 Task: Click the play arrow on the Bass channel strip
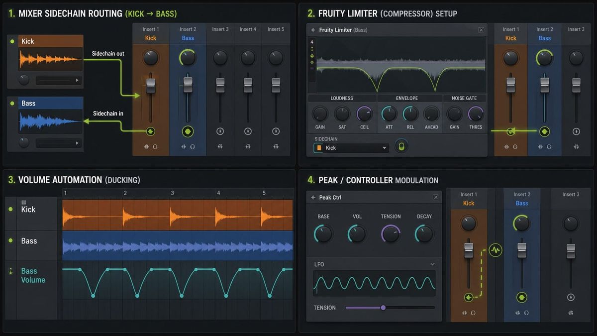[77, 143]
